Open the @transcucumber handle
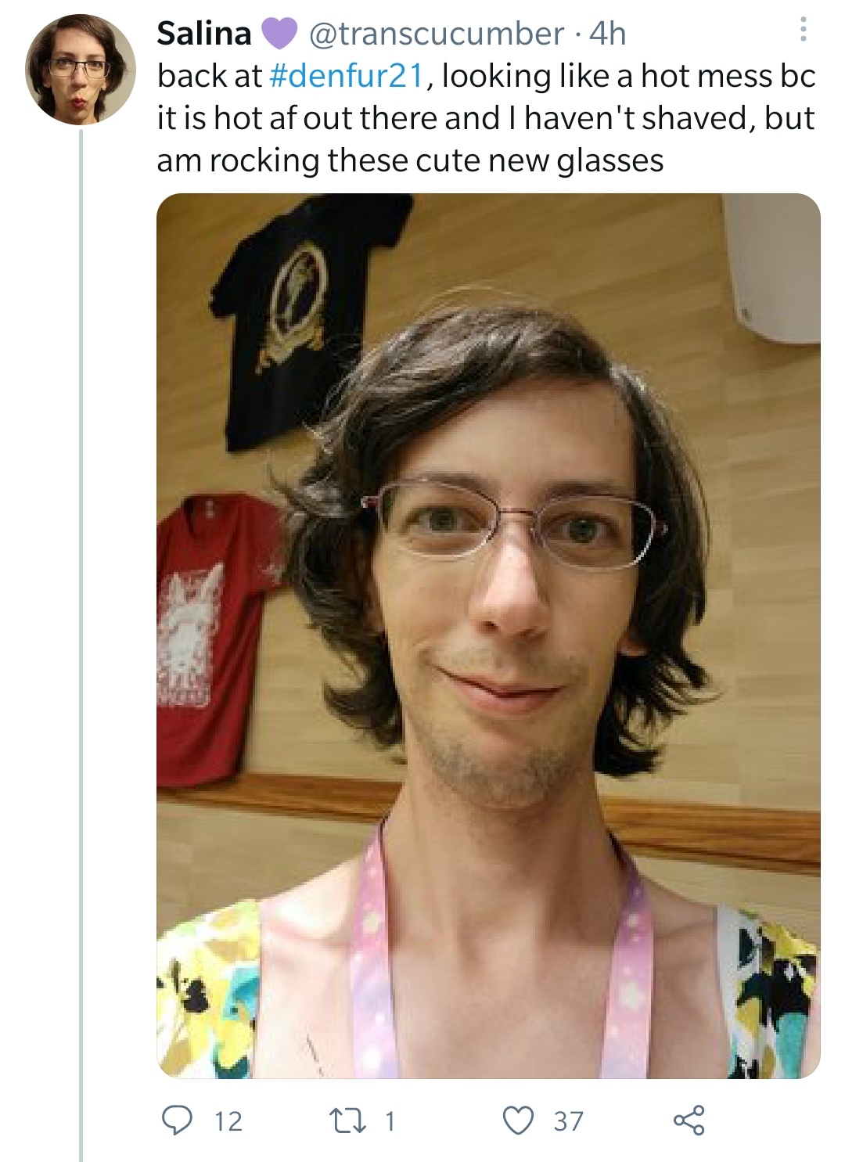845x1162 pixels. (436, 33)
